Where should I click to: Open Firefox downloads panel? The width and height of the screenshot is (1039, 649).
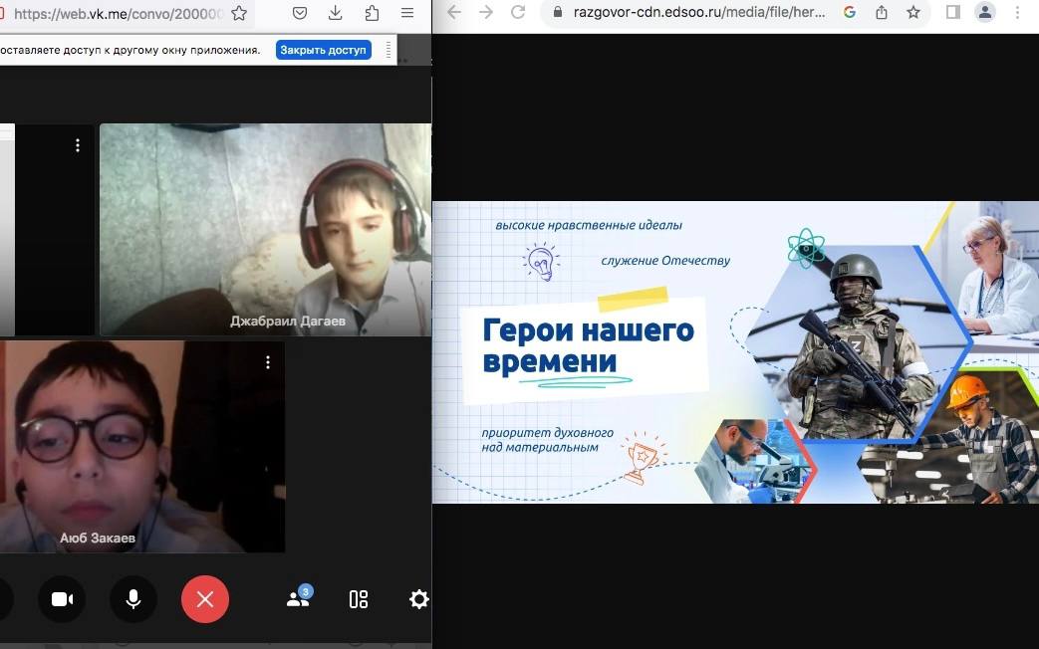coord(336,13)
